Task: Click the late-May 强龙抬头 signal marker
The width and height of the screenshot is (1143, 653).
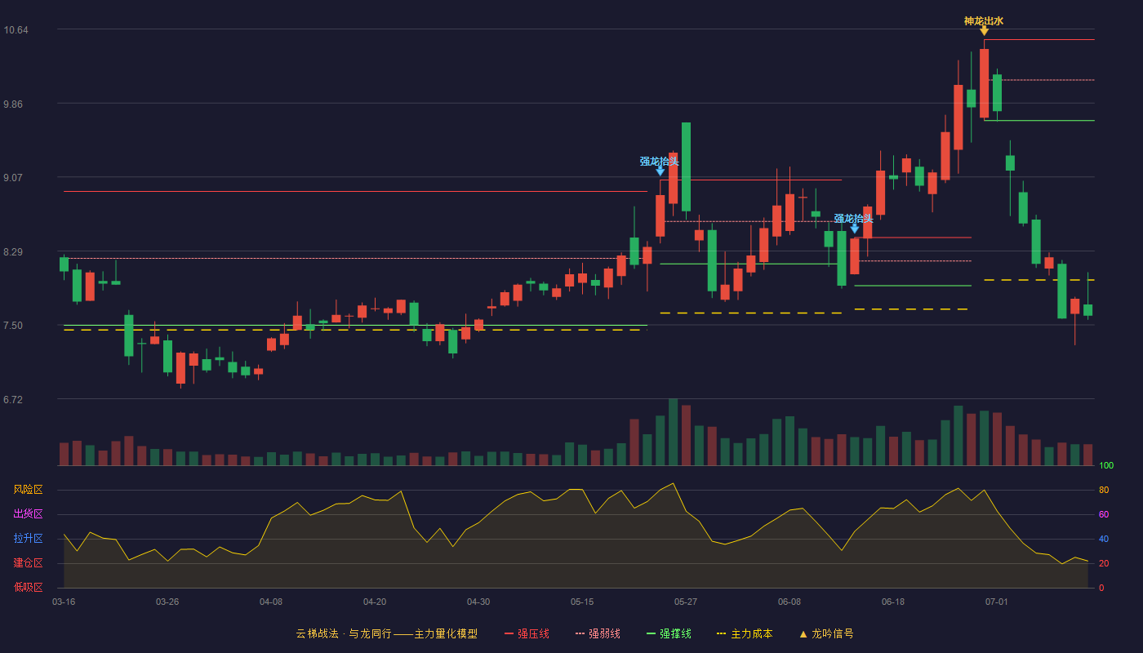Action: pos(660,171)
